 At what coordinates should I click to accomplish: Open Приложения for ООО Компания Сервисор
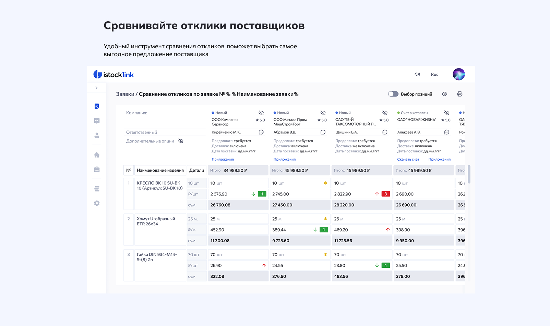(x=223, y=159)
